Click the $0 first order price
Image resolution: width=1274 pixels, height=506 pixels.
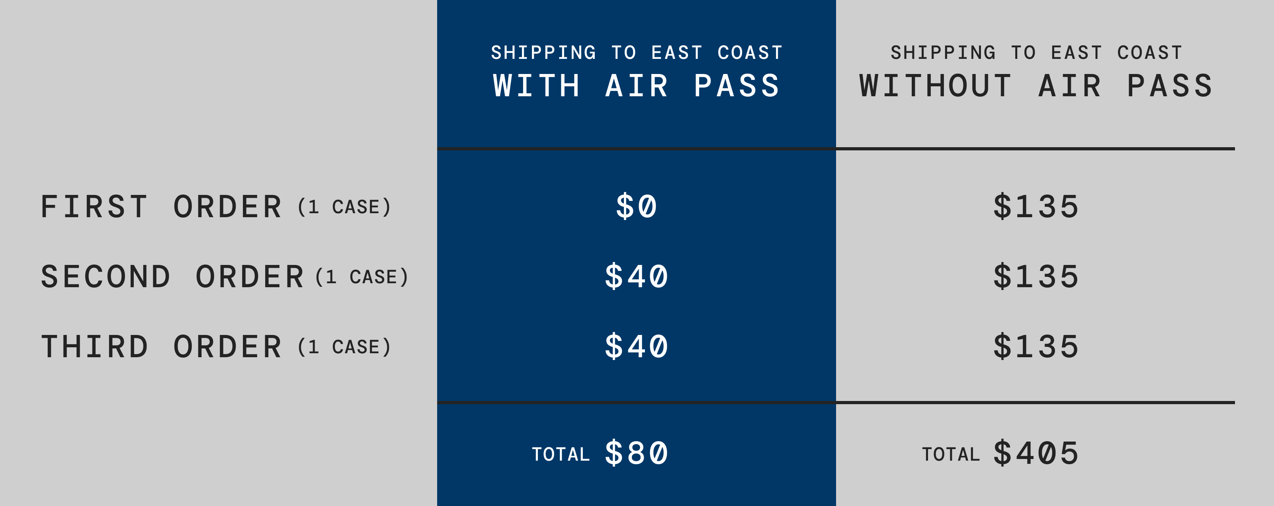click(x=637, y=206)
